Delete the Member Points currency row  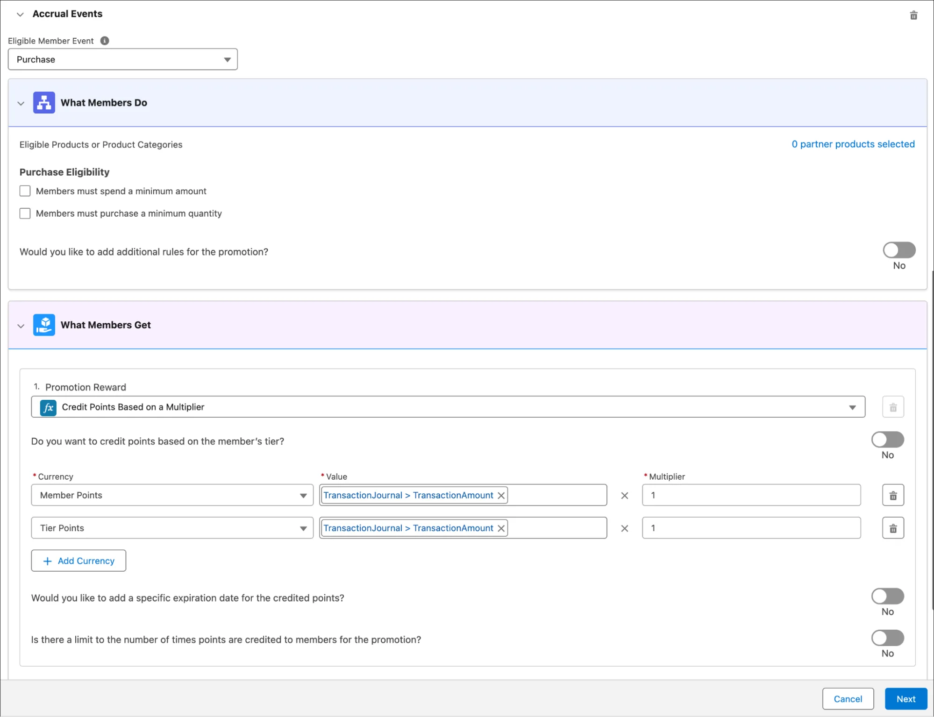pyautogui.click(x=893, y=495)
